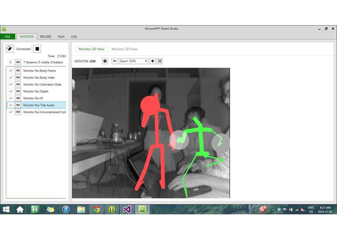Open the FILE menu
Image resolution: width=337 pixels, height=239 pixels.
click(8, 36)
